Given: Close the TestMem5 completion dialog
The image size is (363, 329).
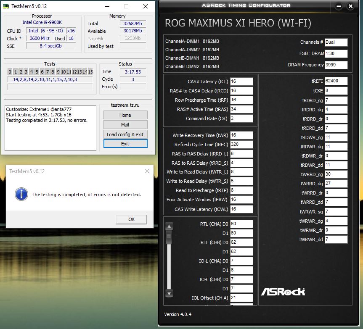Looking at the screenshot, I should (147, 171).
